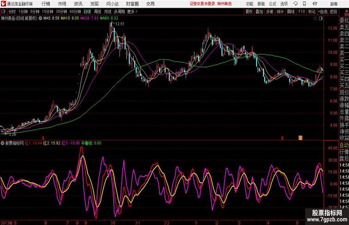Click the 红1: 10.44 indicator value
Image resolution: width=349 pixels, height=225 pixels.
pyautogui.click(x=34, y=143)
